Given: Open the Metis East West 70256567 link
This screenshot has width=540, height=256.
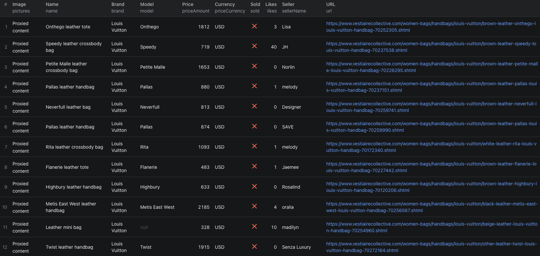Looking at the screenshot, I should [x=432, y=207].
